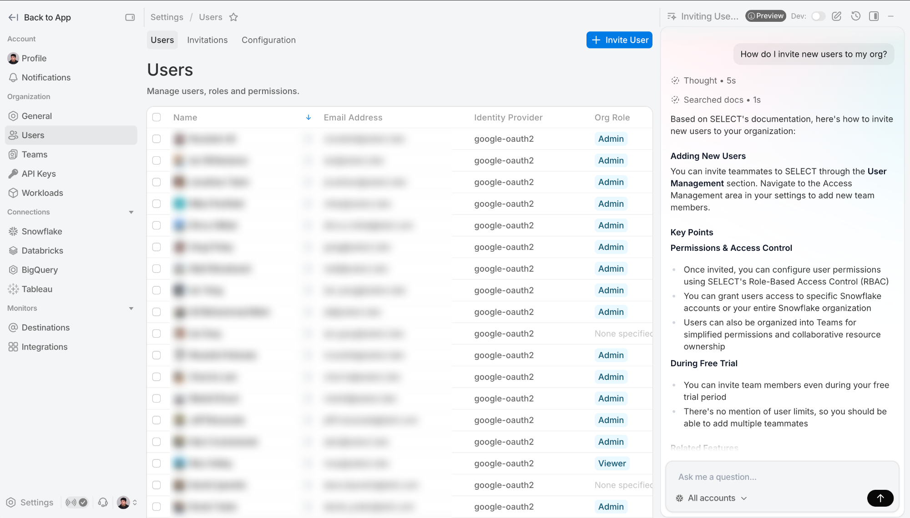This screenshot has width=910, height=518.
Task: Open Snowflake connection in sidebar
Action: coord(42,231)
